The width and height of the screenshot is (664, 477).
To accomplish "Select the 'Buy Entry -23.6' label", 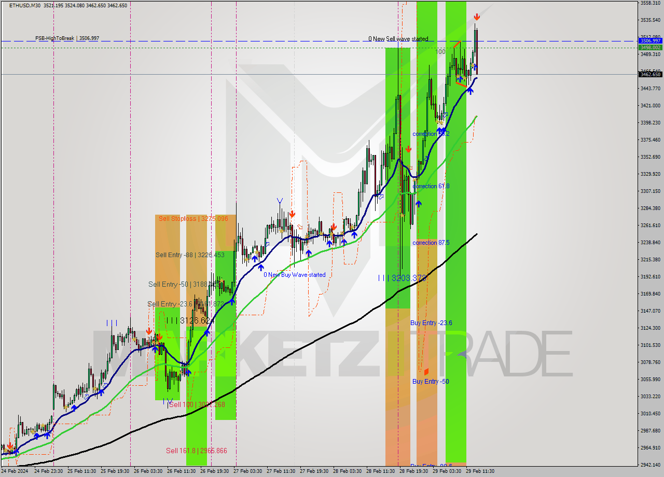I will pyautogui.click(x=431, y=322).
